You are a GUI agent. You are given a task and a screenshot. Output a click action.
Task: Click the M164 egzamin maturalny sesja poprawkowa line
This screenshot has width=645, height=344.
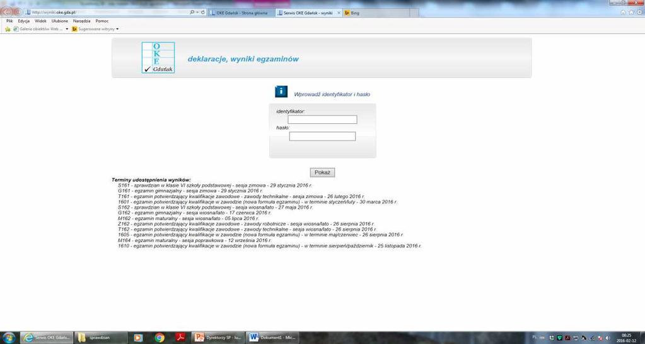[195, 241]
